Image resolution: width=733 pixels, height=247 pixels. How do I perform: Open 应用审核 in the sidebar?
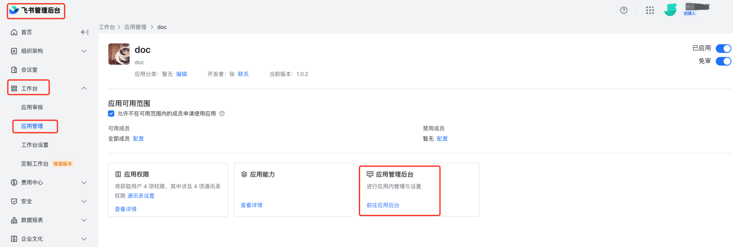click(32, 107)
